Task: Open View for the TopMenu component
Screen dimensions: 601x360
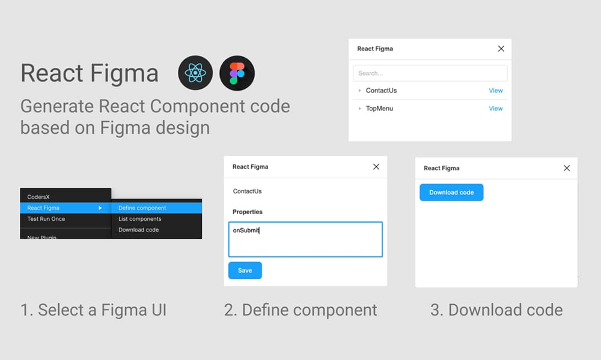Action: coord(495,109)
